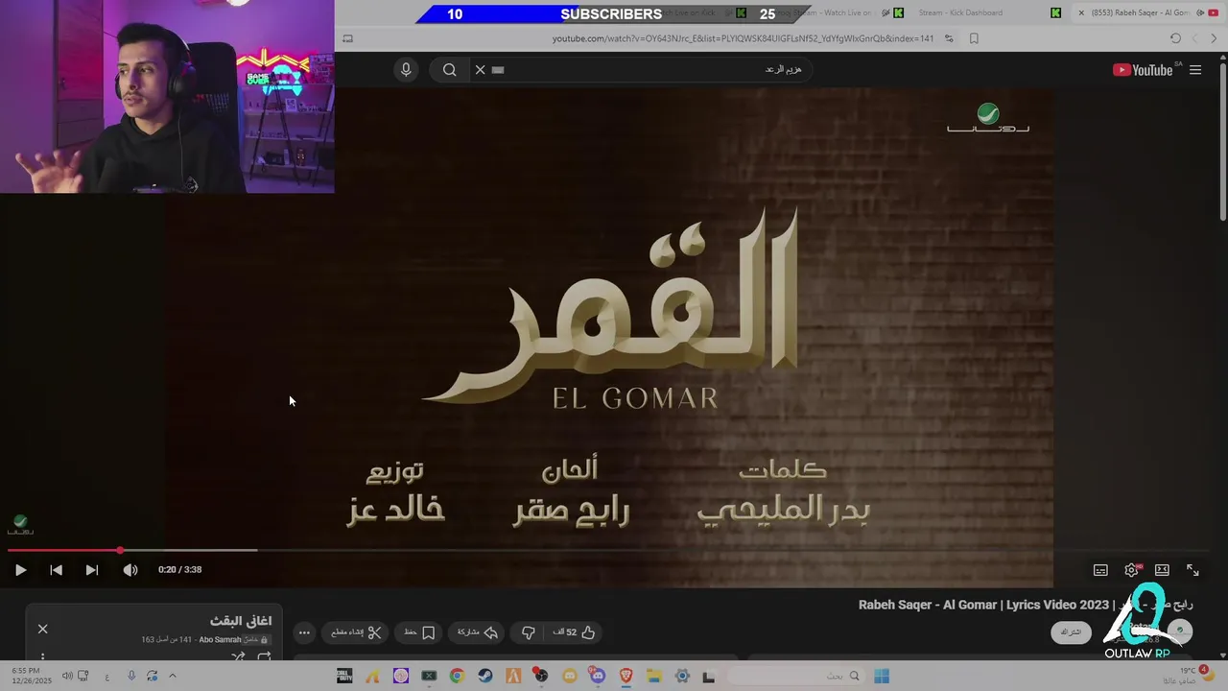Open Xbox app on the taskbar
The height and width of the screenshot is (691, 1228).
point(429,677)
